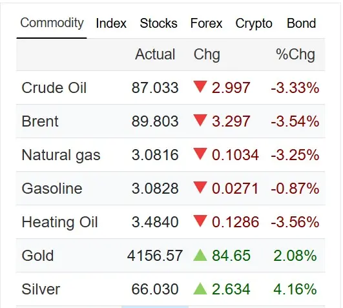343x308 pixels.
Task: Go to the Bond tab
Action: click(x=301, y=23)
